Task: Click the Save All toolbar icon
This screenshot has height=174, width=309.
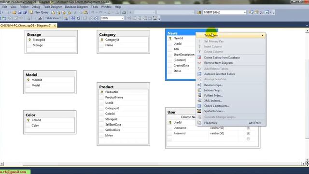Action: click(25, 13)
